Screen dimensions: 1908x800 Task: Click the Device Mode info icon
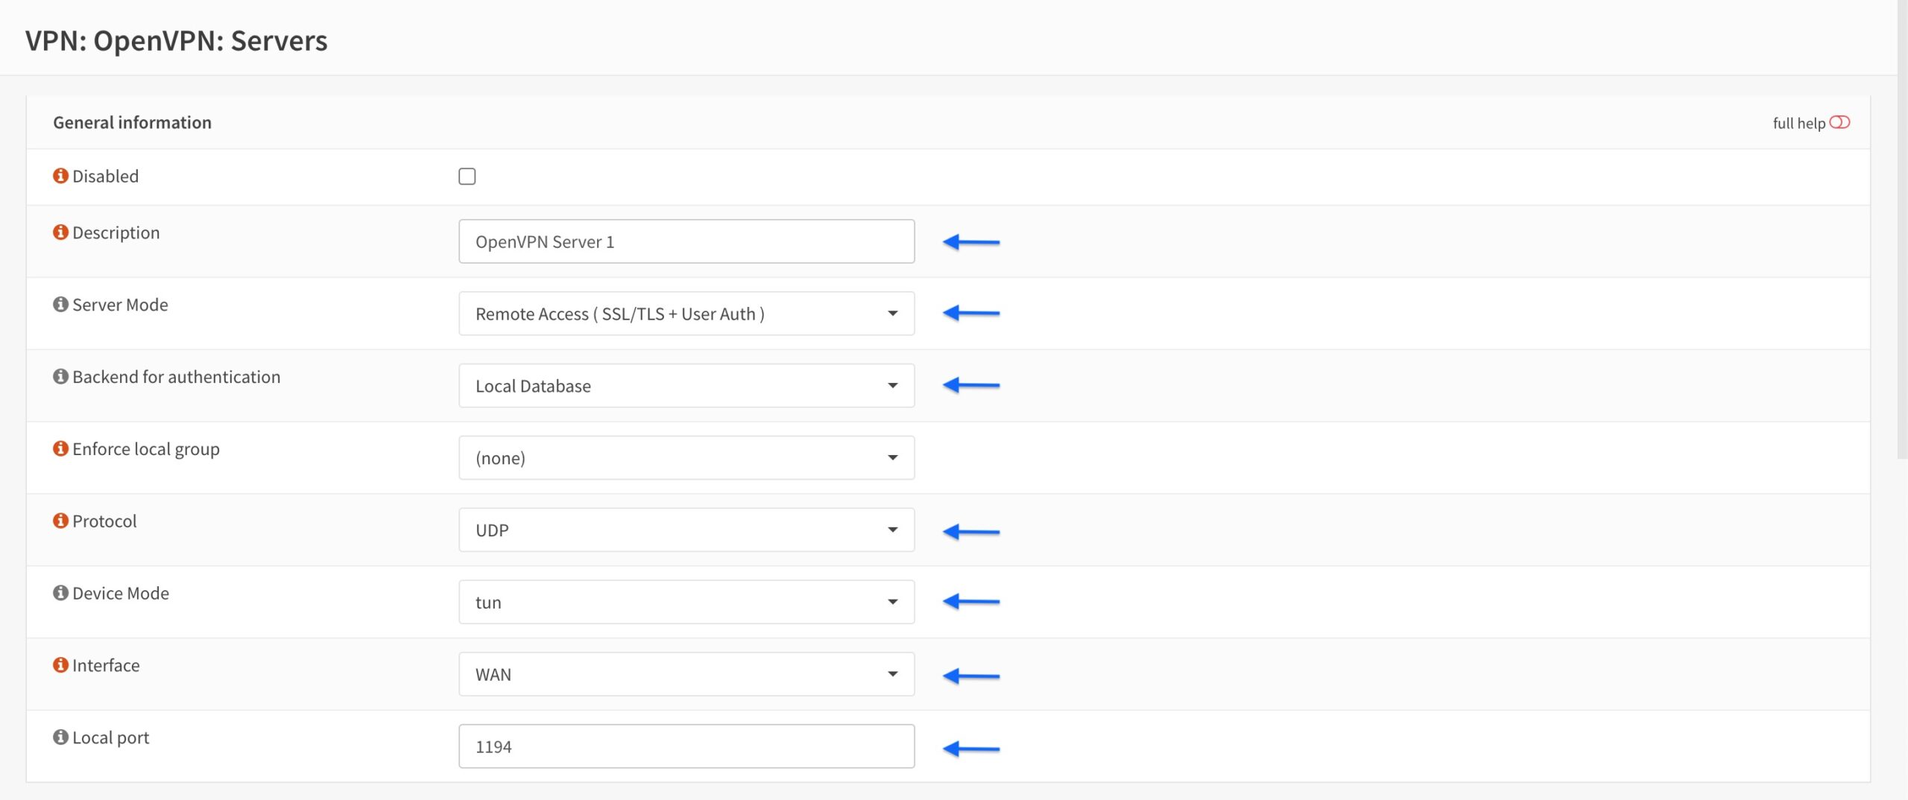pyautogui.click(x=59, y=593)
